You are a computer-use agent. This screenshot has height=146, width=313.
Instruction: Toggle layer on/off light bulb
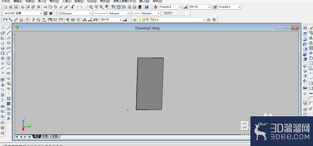tap(140, 20)
